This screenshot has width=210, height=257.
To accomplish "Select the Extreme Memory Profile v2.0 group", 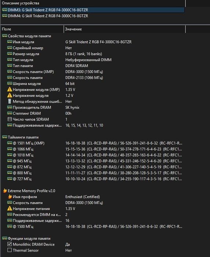I will coord(32,191).
